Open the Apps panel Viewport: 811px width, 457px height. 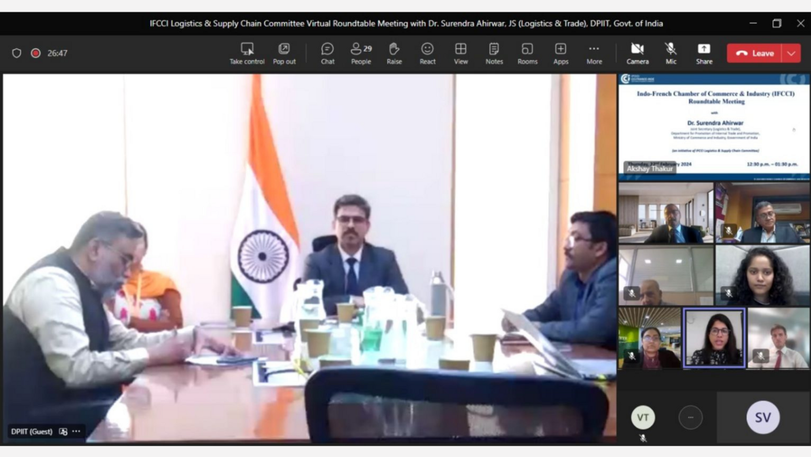pyautogui.click(x=560, y=53)
